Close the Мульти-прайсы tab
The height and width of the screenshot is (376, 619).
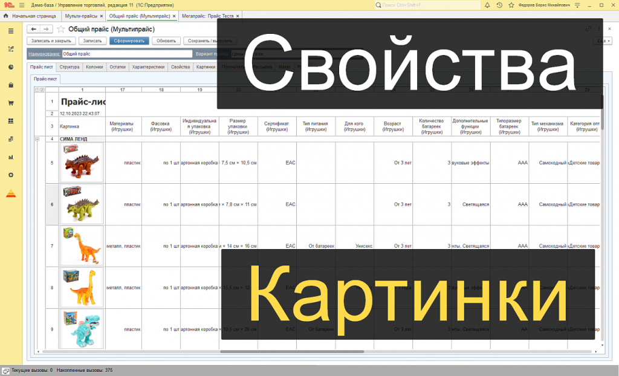[102, 16]
